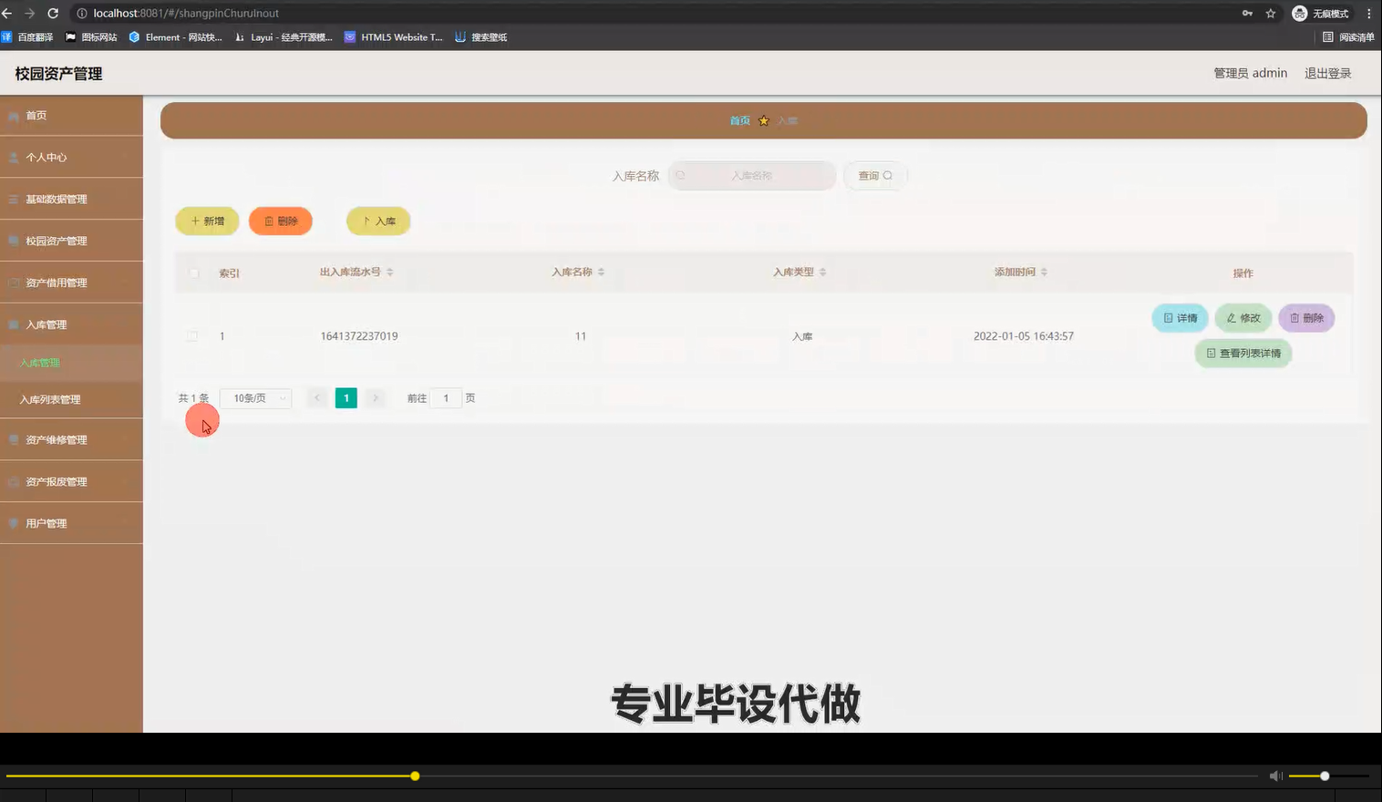Viewport: 1382px width, 802px height.
Task: Open the 10条/页 page size dropdown
Action: [255, 397]
